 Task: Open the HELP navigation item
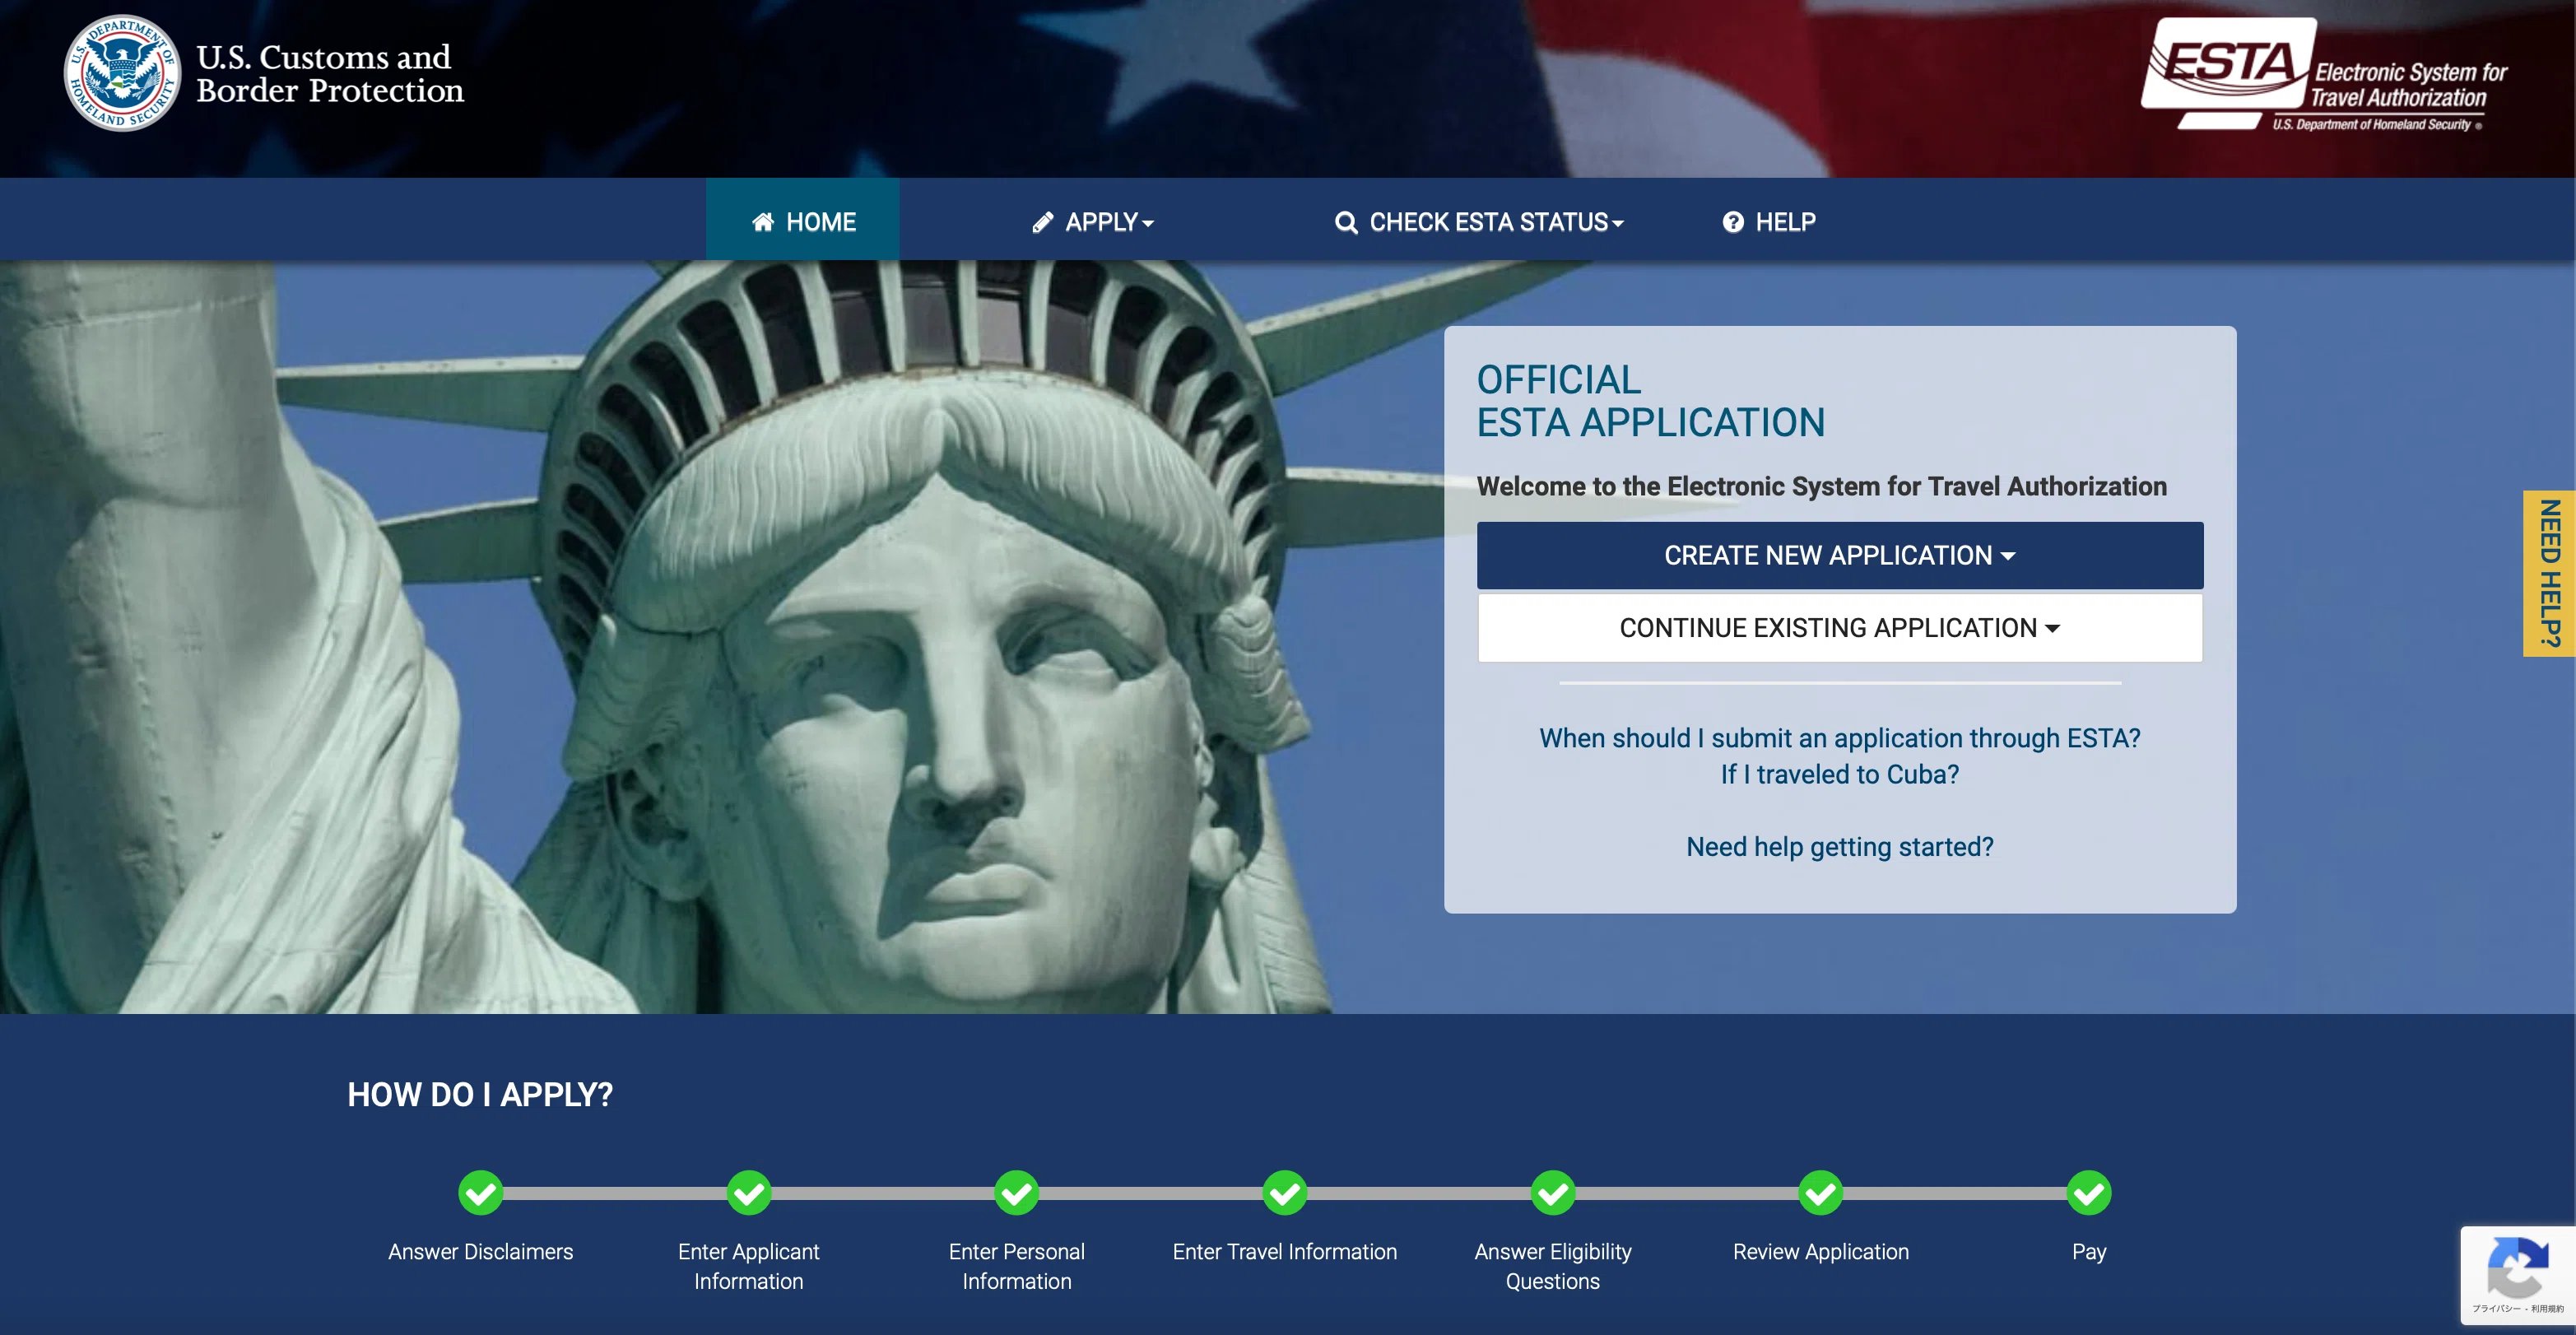pyautogui.click(x=1769, y=221)
